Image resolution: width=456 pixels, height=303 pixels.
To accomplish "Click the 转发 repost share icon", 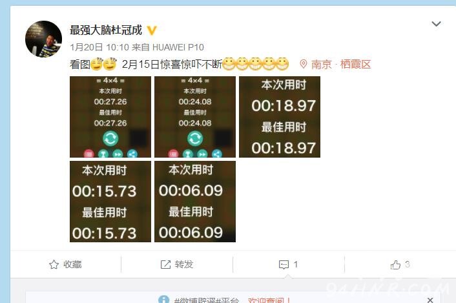I will 165,264.
